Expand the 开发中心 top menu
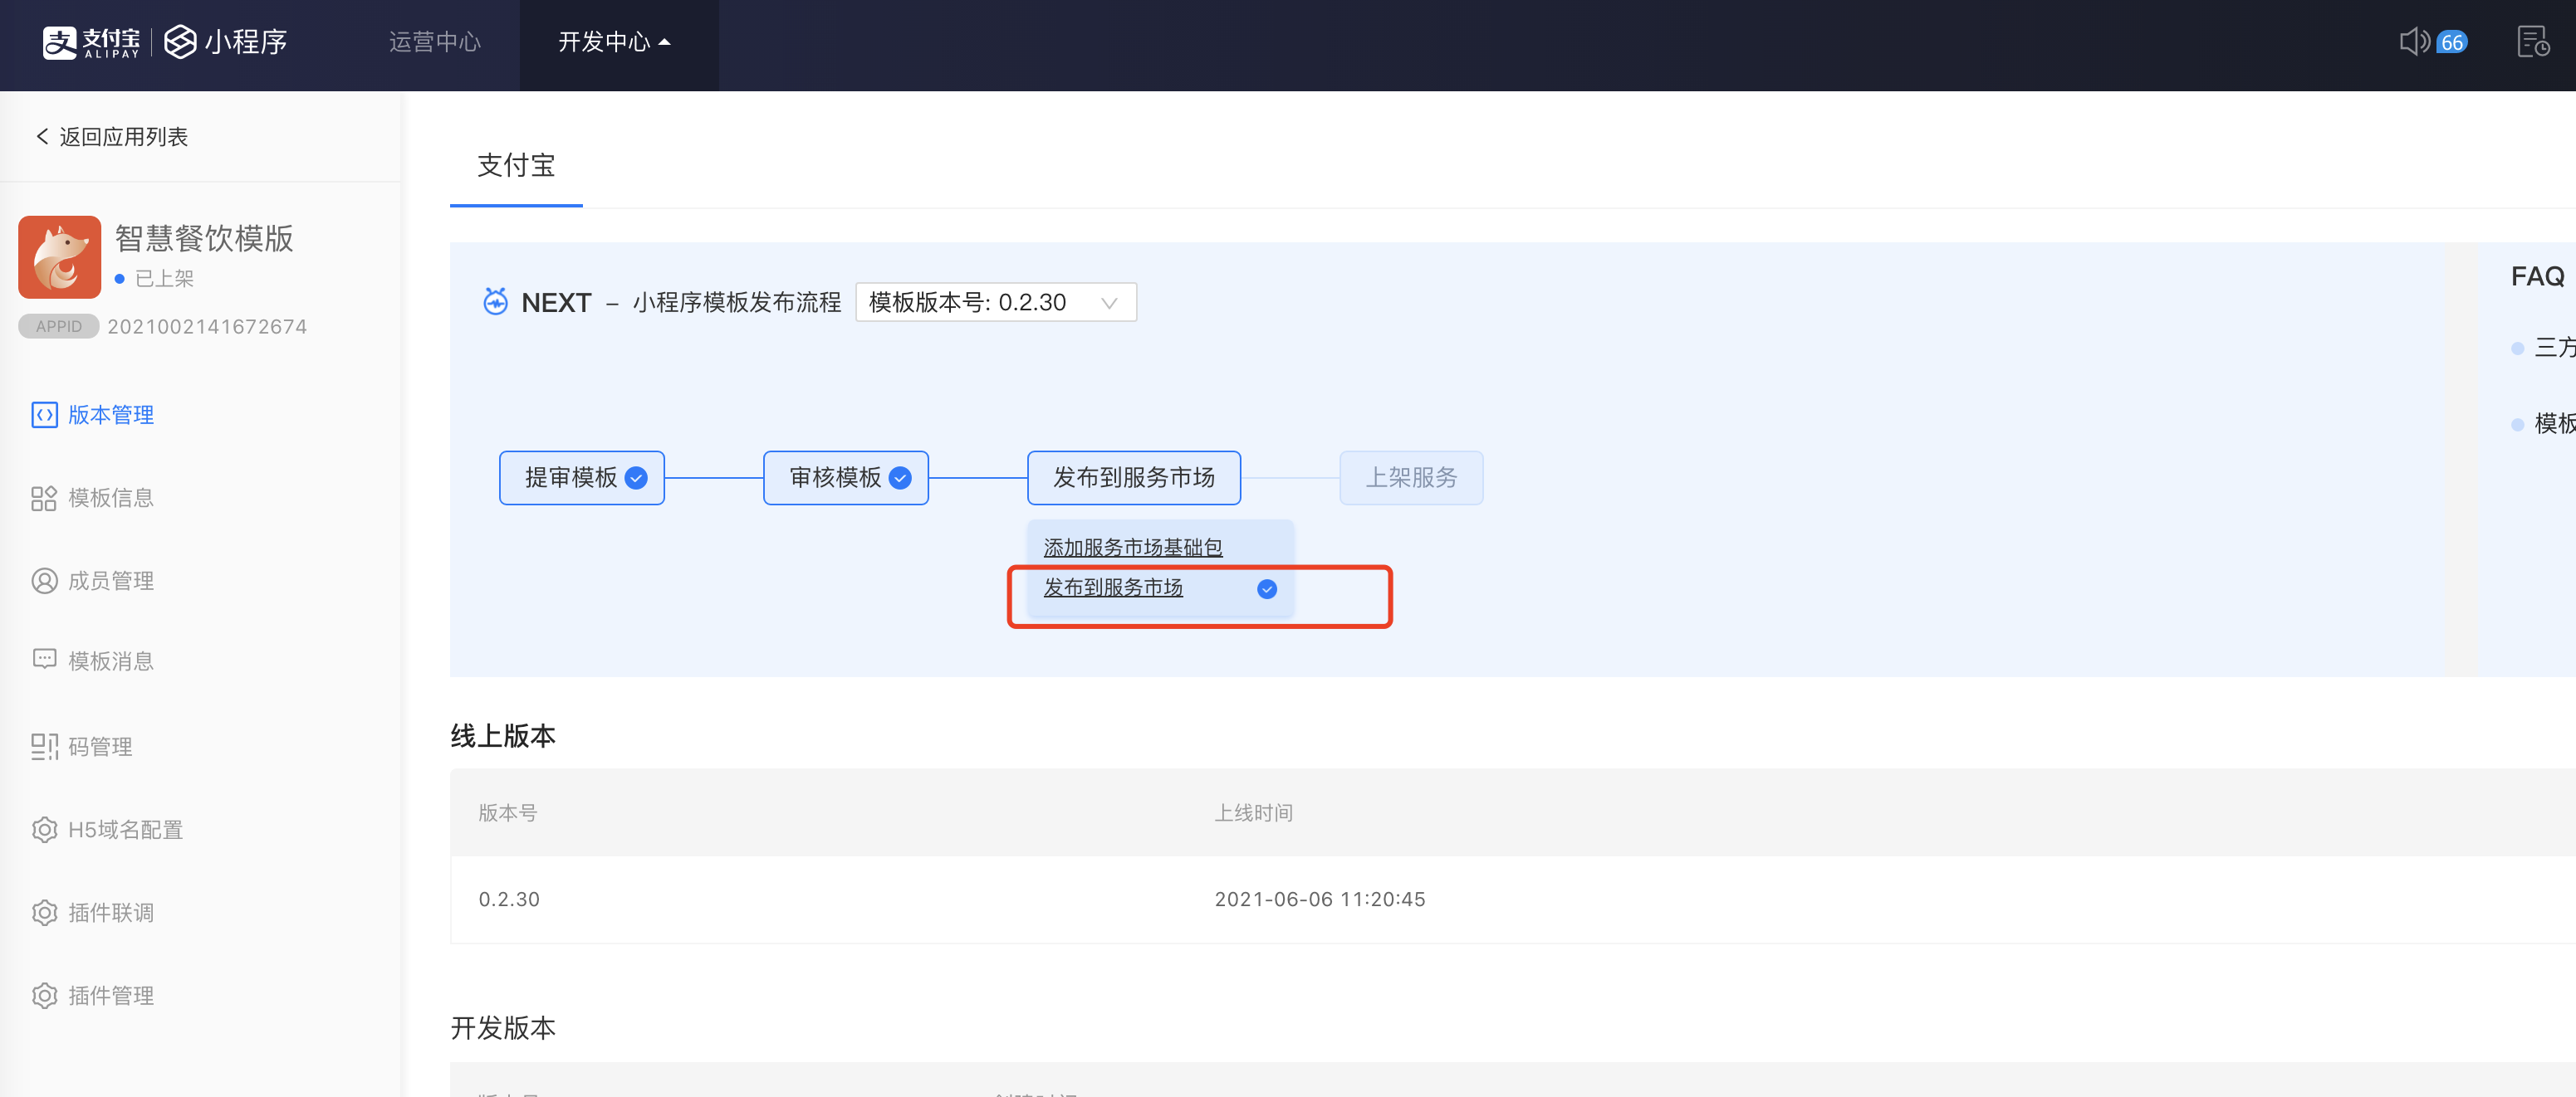This screenshot has width=2576, height=1097. point(614,42)
